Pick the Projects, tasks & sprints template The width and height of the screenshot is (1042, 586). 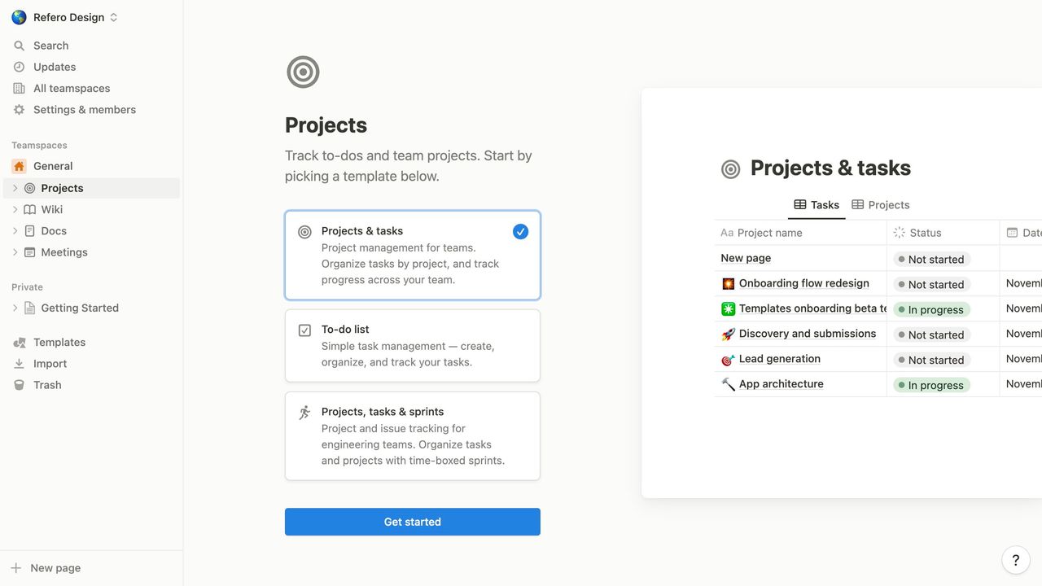[x=412, y=435]
